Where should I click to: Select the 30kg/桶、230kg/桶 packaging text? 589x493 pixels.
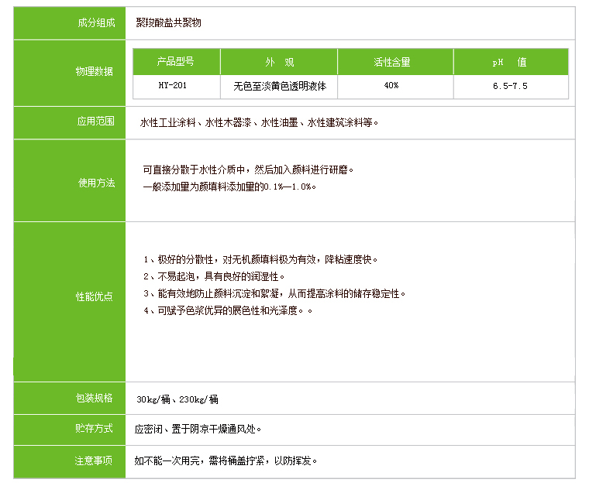[x=177, y=399]
